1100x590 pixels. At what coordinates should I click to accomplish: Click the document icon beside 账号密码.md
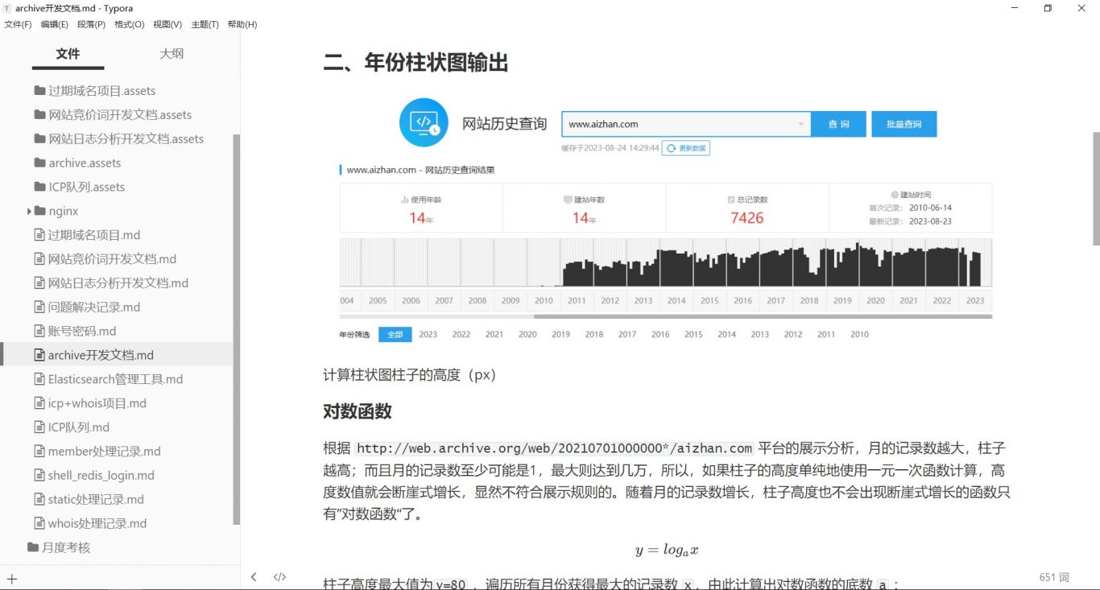[39, 331]
